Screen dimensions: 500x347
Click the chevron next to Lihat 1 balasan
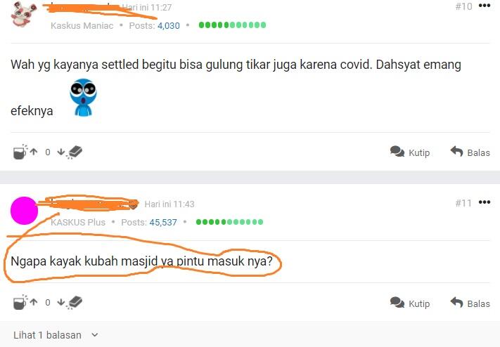point(94,335)
